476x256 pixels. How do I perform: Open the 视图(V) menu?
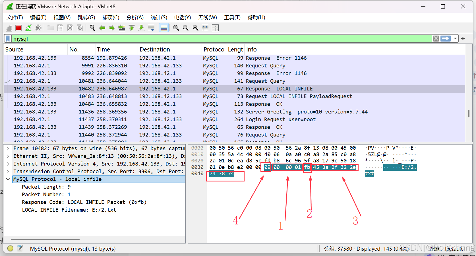point(62,18)
